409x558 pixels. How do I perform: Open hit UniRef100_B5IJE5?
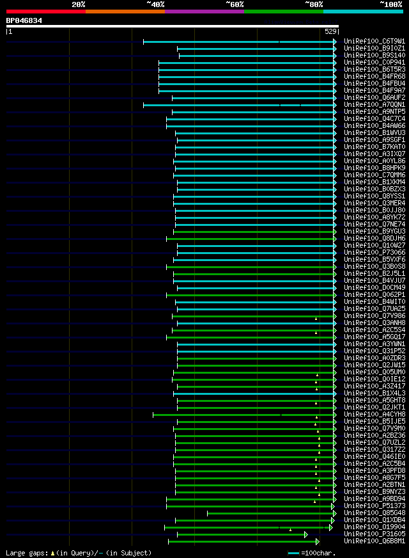click(x=374, y=422)
